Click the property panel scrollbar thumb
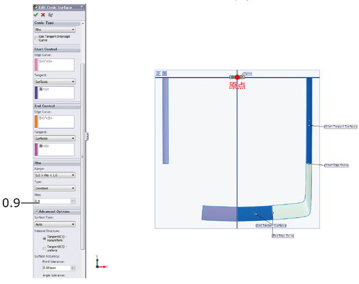The image size is (359, 284). click(x=83, y=156)
